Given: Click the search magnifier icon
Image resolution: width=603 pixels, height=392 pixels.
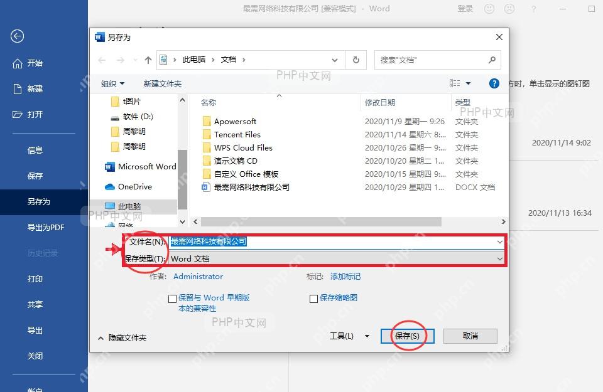Looking at the screenshot, I should pos(492,60).
